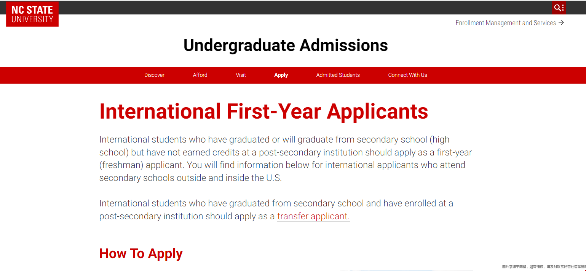Choose Connect With Us in navigation
This screenshot has height=271, width=586.
click(x=407, y=75)
